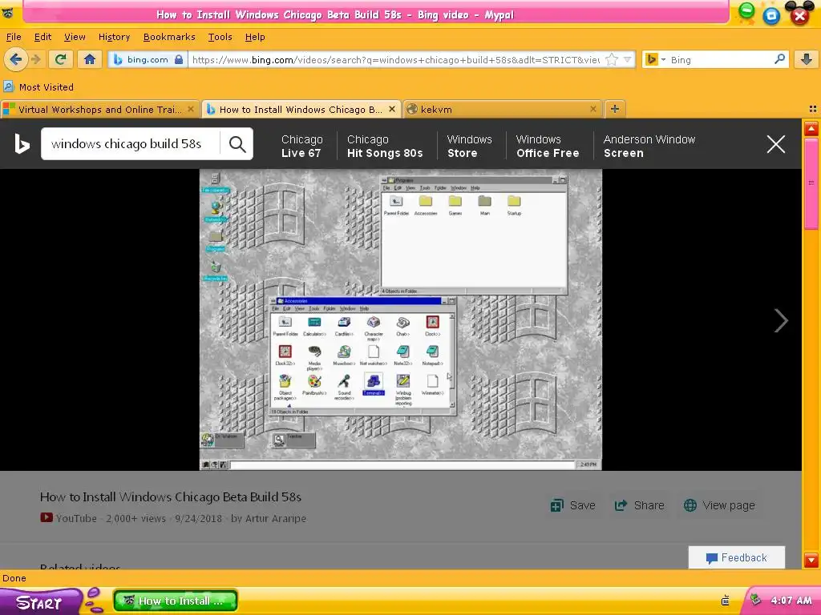Click the tab groups grid icon

(x=813, y=109)
